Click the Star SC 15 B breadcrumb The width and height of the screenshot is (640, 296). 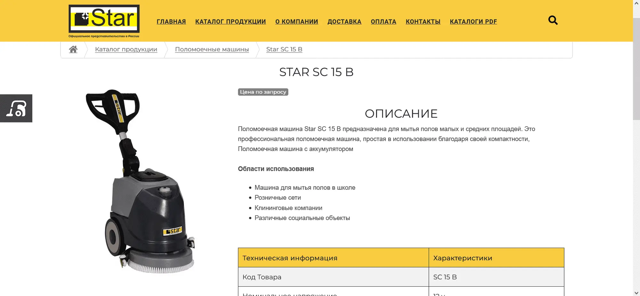[284, 49]
